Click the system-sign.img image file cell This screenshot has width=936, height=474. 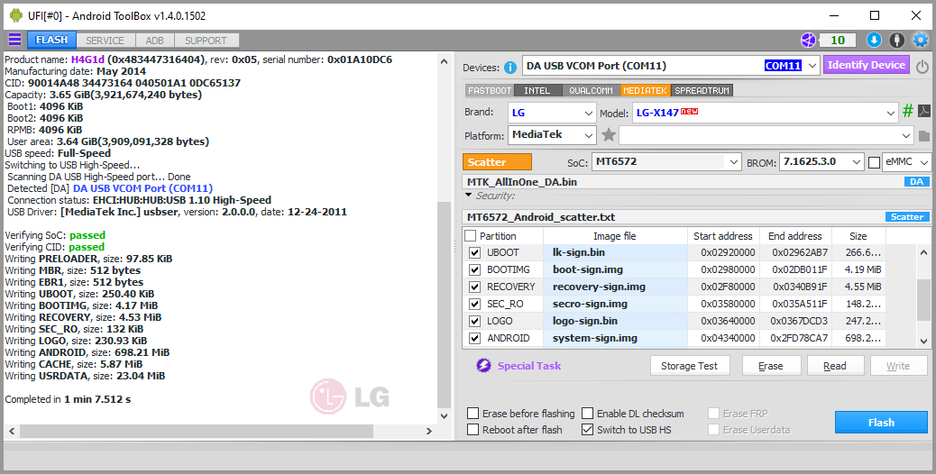click(x=616, y=338)
